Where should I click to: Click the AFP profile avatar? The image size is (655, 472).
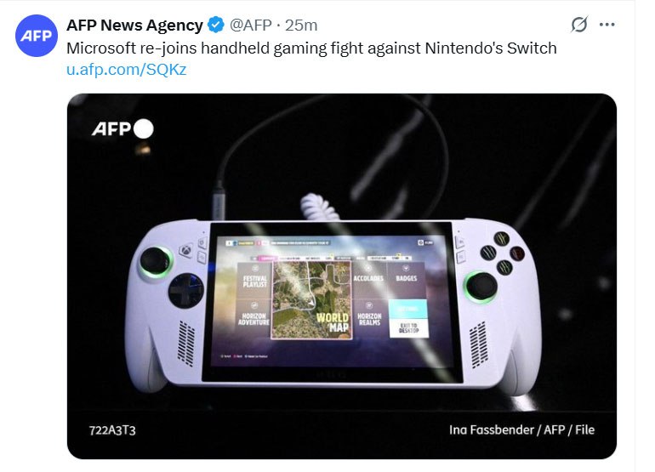[x=37, y=36]
